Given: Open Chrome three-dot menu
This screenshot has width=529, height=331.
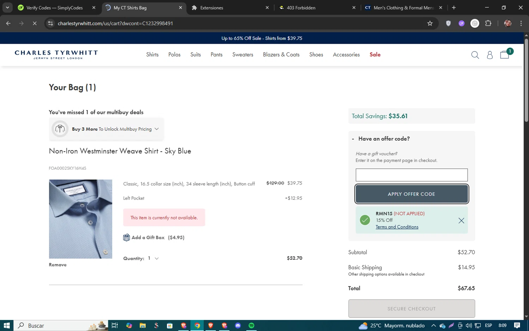Looking at the screenshot, I should click(521, 23).
